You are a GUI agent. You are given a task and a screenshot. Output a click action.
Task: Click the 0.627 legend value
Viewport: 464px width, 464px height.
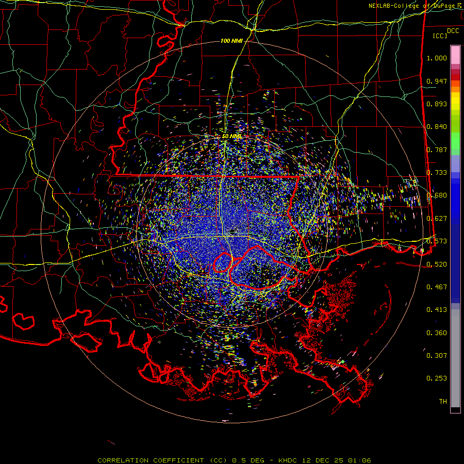click(x=437, y=219)
